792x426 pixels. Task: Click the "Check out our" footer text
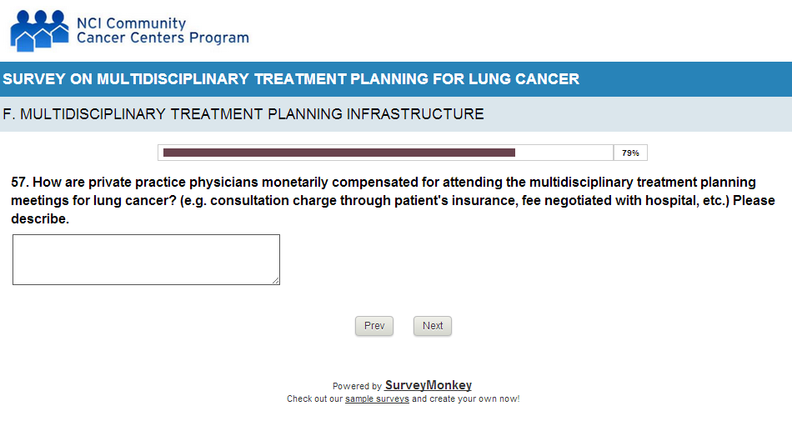coord(314,399)
